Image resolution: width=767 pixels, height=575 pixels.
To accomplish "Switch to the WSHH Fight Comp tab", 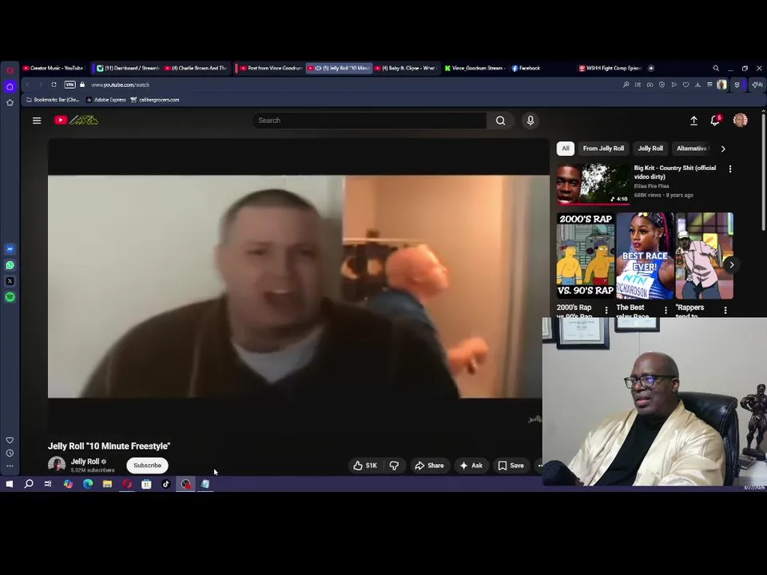I will click(x=610, y=68).
